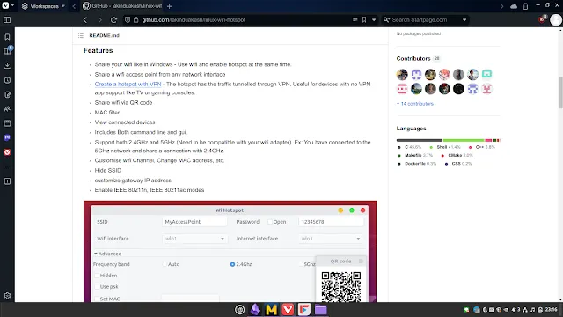Collapse the Advanced section
The image size is (563, 317).
click(x=107, y=254)
